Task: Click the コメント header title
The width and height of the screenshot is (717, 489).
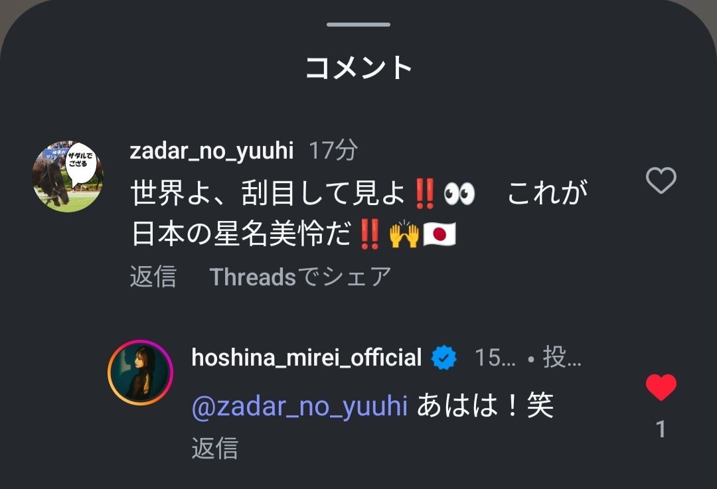Action: tap(359, 68)
